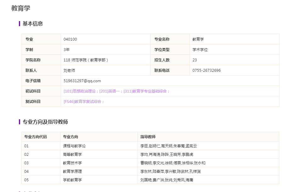This screenshot has height=192, width=289.
Task: Select direction code 05
Action: click(26, 180)
